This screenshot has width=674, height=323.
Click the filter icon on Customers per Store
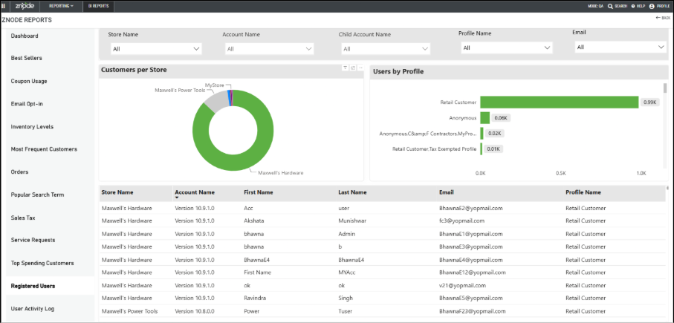coord(345,68)
